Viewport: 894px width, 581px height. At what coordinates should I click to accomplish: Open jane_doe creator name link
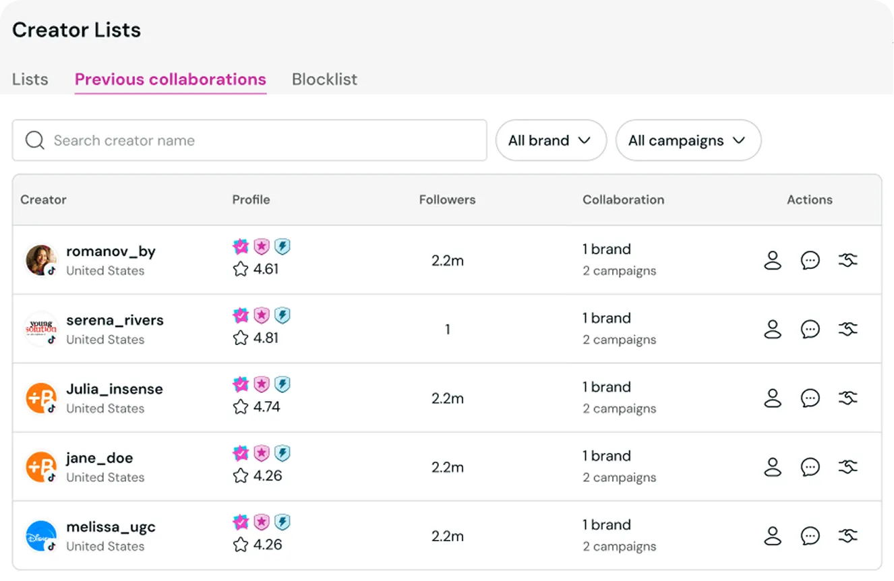(99, 458)
